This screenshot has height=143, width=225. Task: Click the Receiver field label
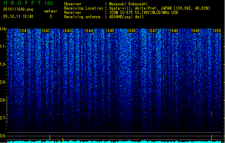[x=73, y=13]
